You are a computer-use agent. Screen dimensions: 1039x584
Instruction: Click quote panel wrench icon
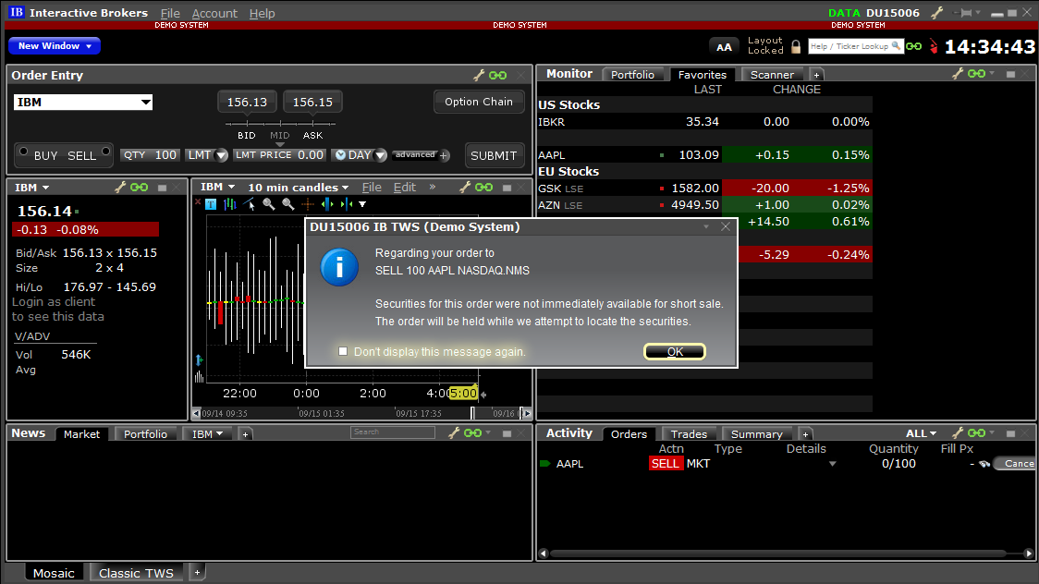[x=120, y=188]
